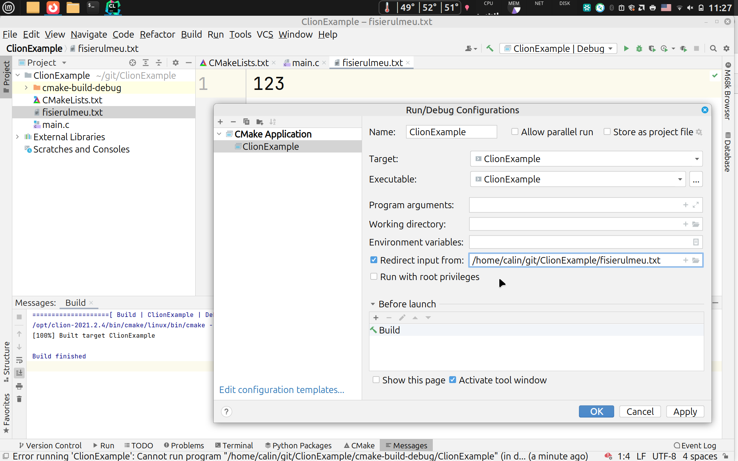Open the Refactor menu
The width and height of the screenshot is (738, 461).
(x=157, y=35)
